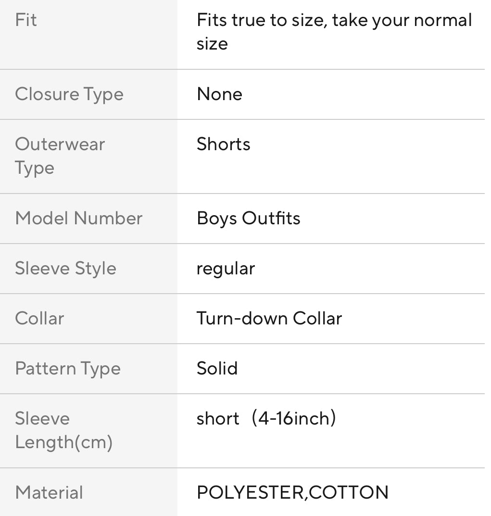The height and width of the screenshot is (516, 491).
Task: Click the Outerwear Type label
Action: 60,156
